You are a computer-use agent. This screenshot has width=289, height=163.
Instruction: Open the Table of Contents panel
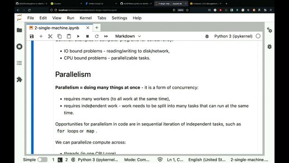19,63
